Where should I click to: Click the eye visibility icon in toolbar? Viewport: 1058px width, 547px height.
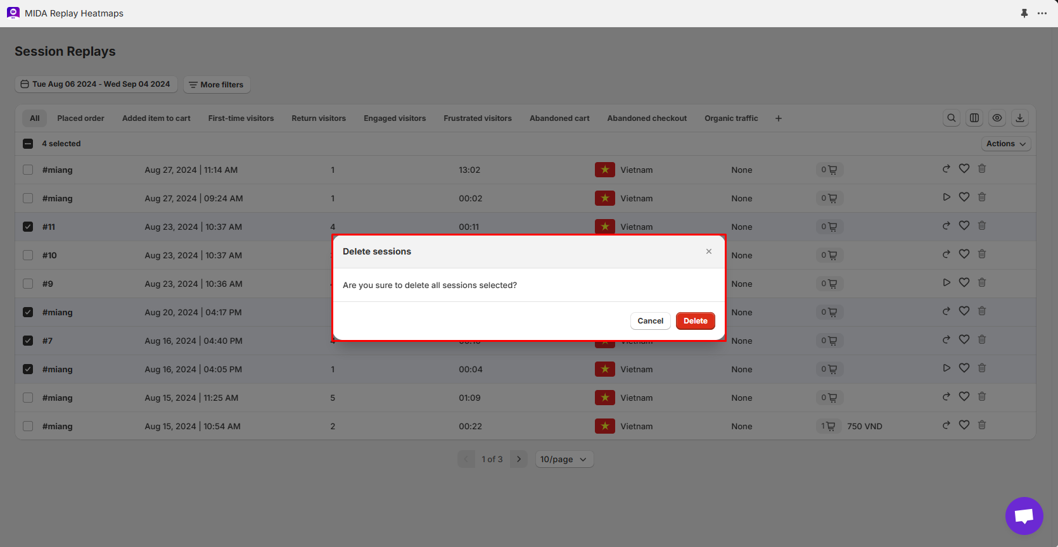tap(997, 118)
